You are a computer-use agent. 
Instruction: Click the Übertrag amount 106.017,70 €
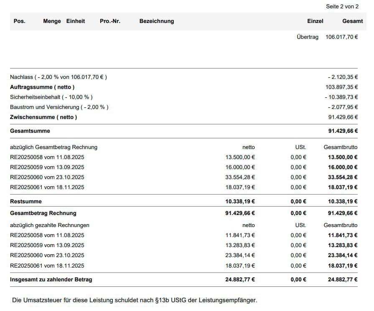tap(341, 37)
